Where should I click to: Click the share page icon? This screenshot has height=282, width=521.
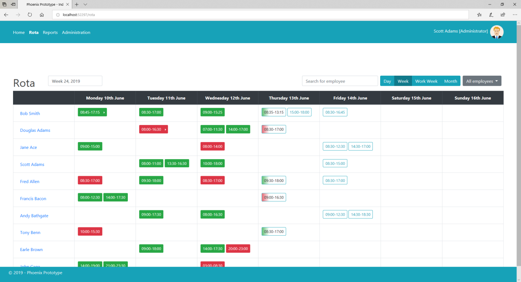coord(503,15)
